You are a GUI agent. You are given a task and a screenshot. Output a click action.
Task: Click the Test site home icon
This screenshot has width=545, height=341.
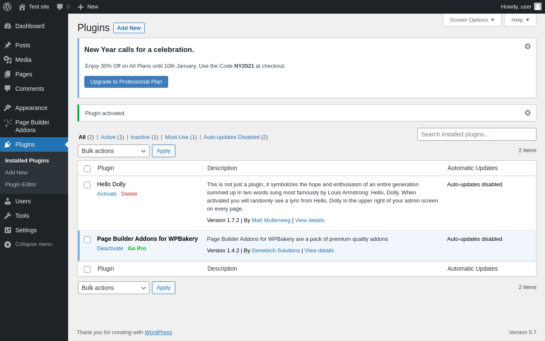tap(22, 7)
